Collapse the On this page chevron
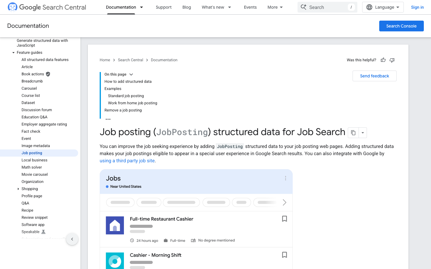431x269 pixels. pos(131,74)
